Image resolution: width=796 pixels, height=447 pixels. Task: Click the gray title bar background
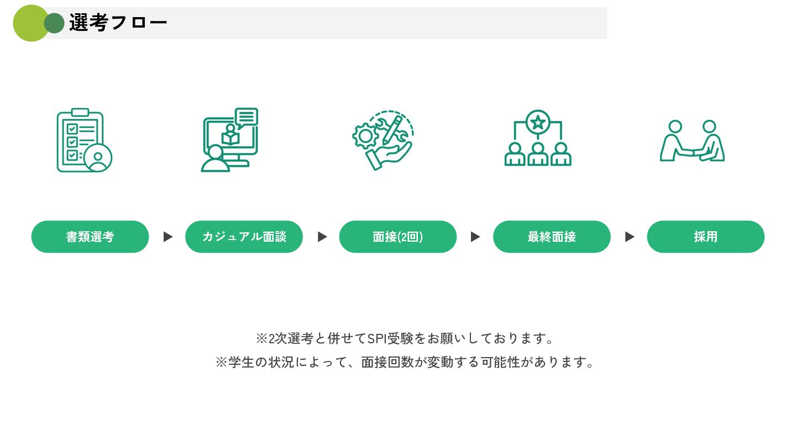tap(387, 23)
